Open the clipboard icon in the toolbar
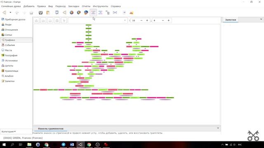Viewport: 264px width, 148px height. click(x=48, y=13)
